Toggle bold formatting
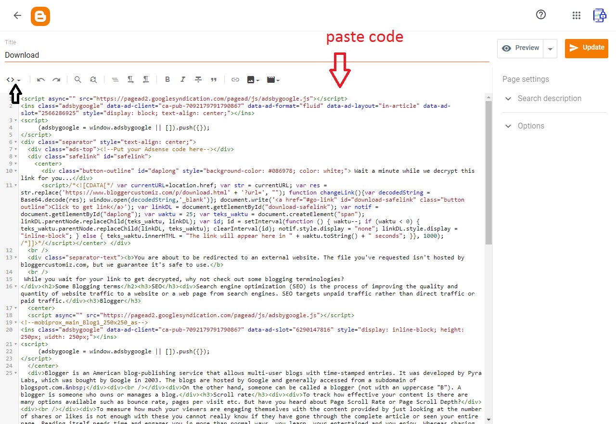The height and width of the screenshot is (424, 616). tap(167, 80)
